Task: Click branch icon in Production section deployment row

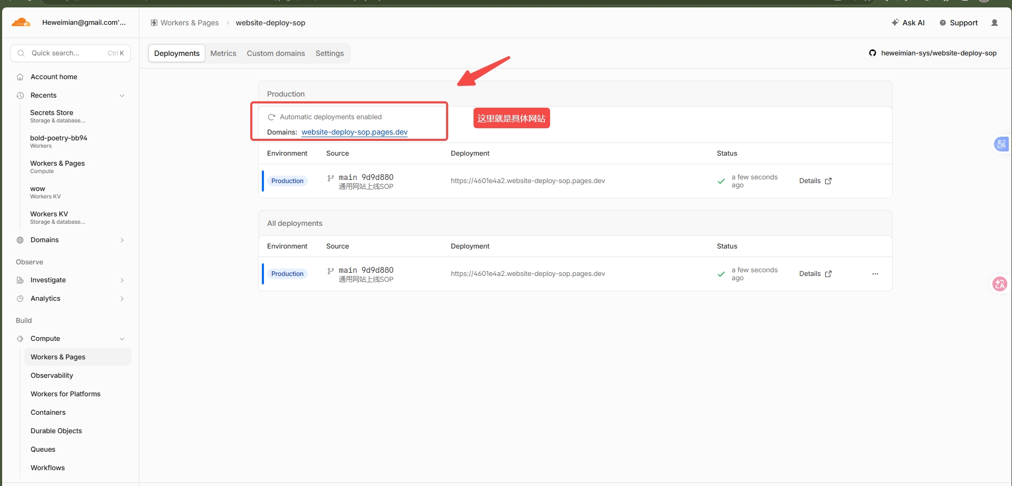Action: [x=330, y=178]
